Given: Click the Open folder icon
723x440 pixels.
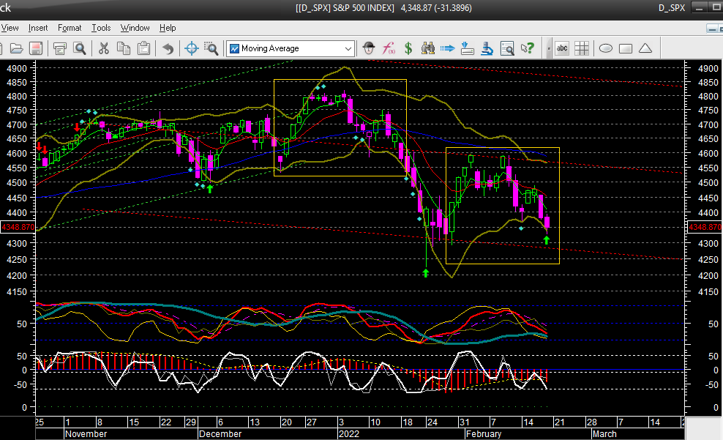Looking at the screenshot, I should 15,48.
